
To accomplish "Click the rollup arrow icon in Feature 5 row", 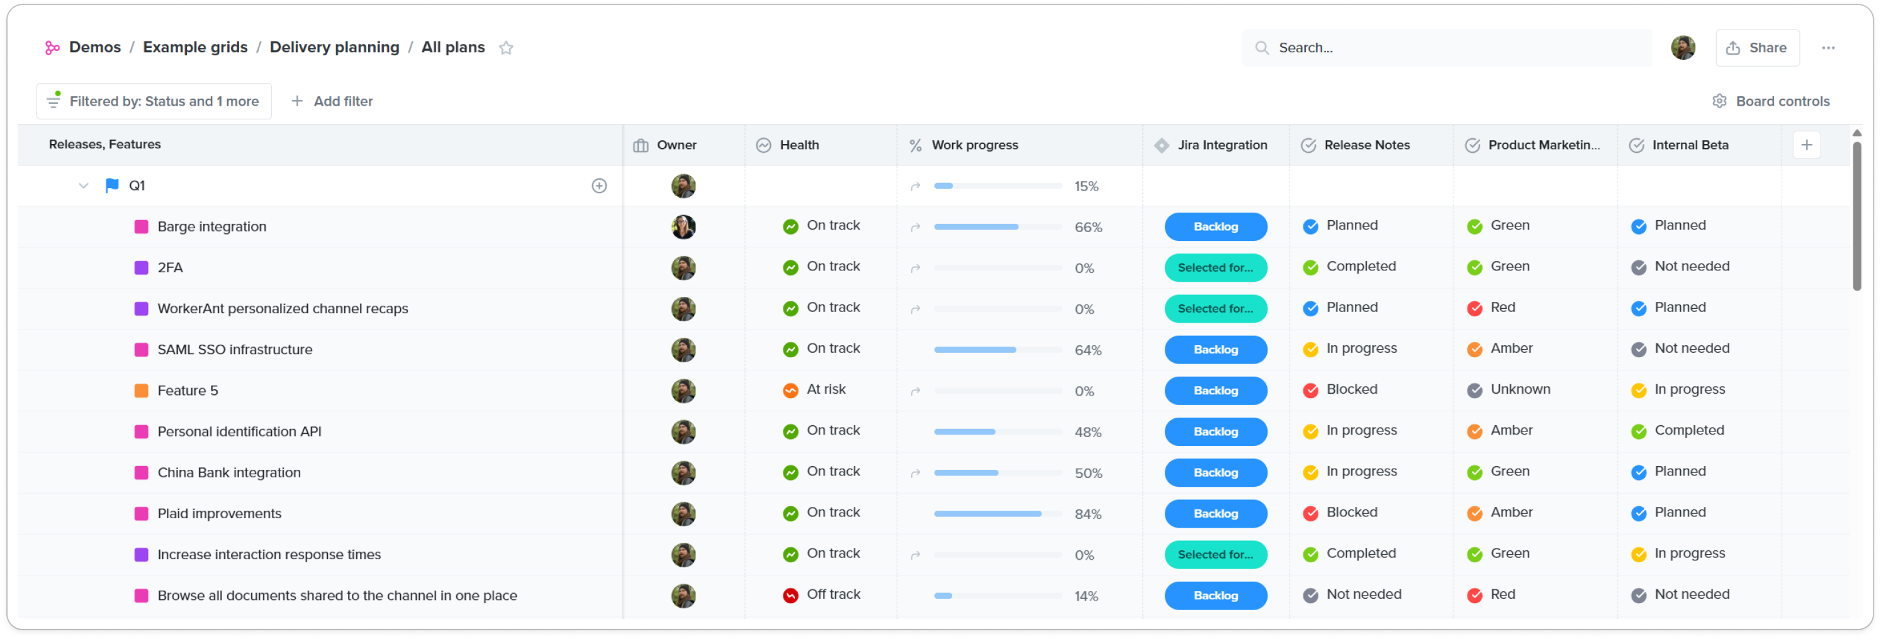I will click(x=915, y=391).
